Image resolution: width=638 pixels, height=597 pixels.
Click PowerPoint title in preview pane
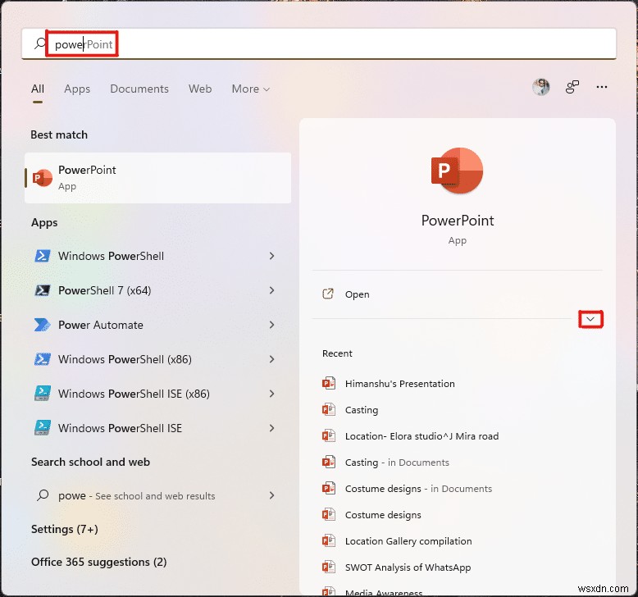click(x=458, y=220)
